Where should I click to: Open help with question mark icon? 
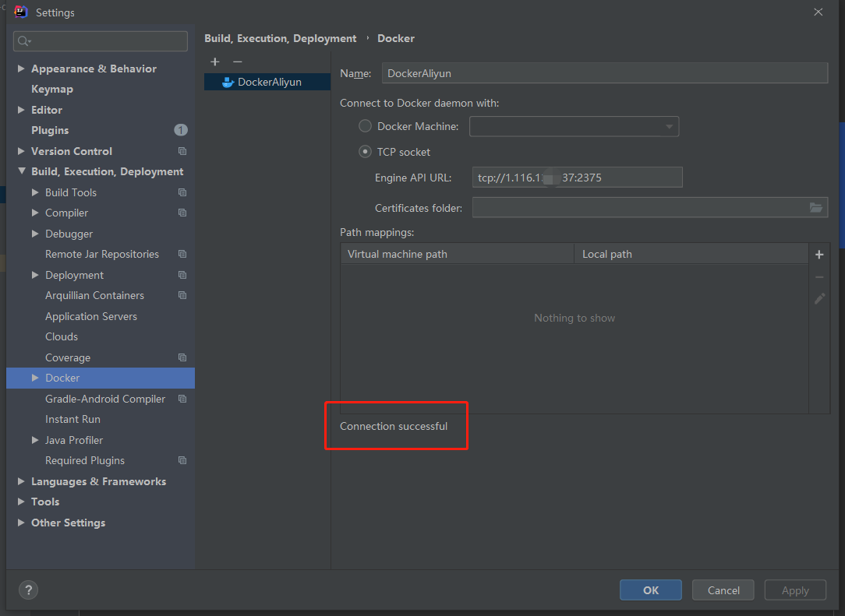coord(29,590)
